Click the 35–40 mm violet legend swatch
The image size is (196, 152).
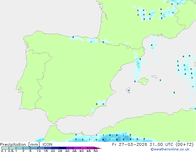tap(77, 148)
